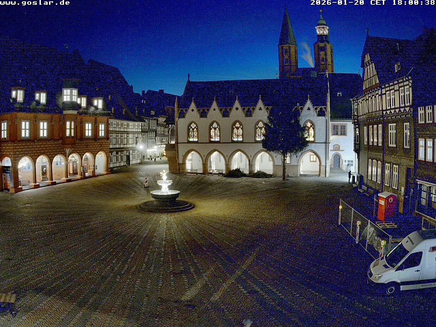Click the red portable toilet cabin
The height and width of the screenshot is (327, 436).
(x=387, y=206)
